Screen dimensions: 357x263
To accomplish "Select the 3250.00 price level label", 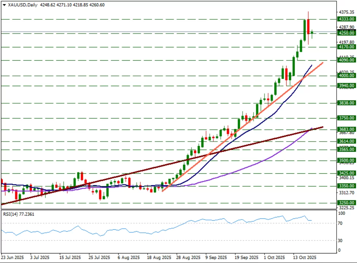I will coord(346,203).
